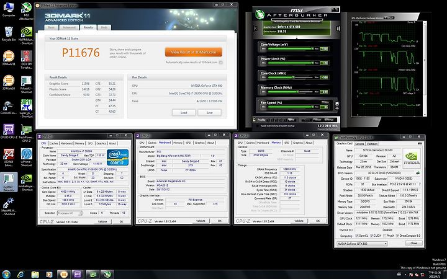Open the super_pi shortcut on desktop
The width and height of the screenshot is (447, 279).
(x=26, y=108)
